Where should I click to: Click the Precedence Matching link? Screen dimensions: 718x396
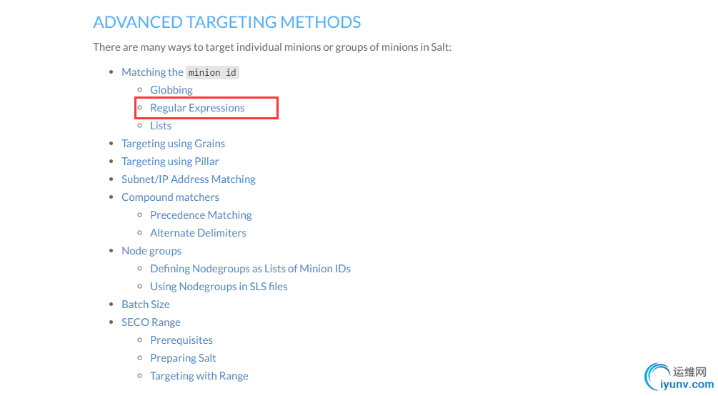pos(201,215)
